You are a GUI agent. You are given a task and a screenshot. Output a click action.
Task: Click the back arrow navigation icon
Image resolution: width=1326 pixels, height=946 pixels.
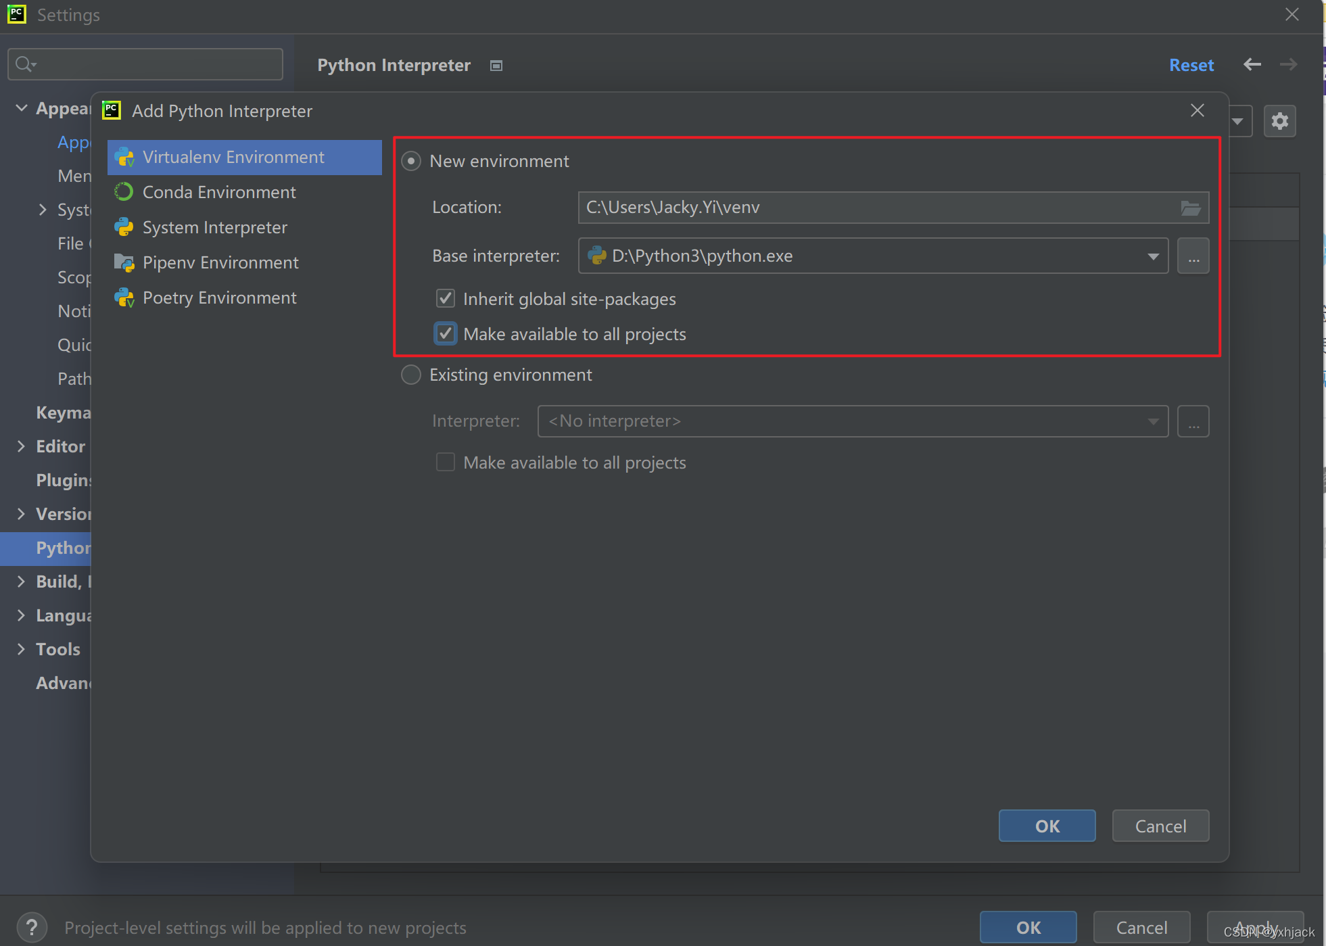click(1252, 64)
